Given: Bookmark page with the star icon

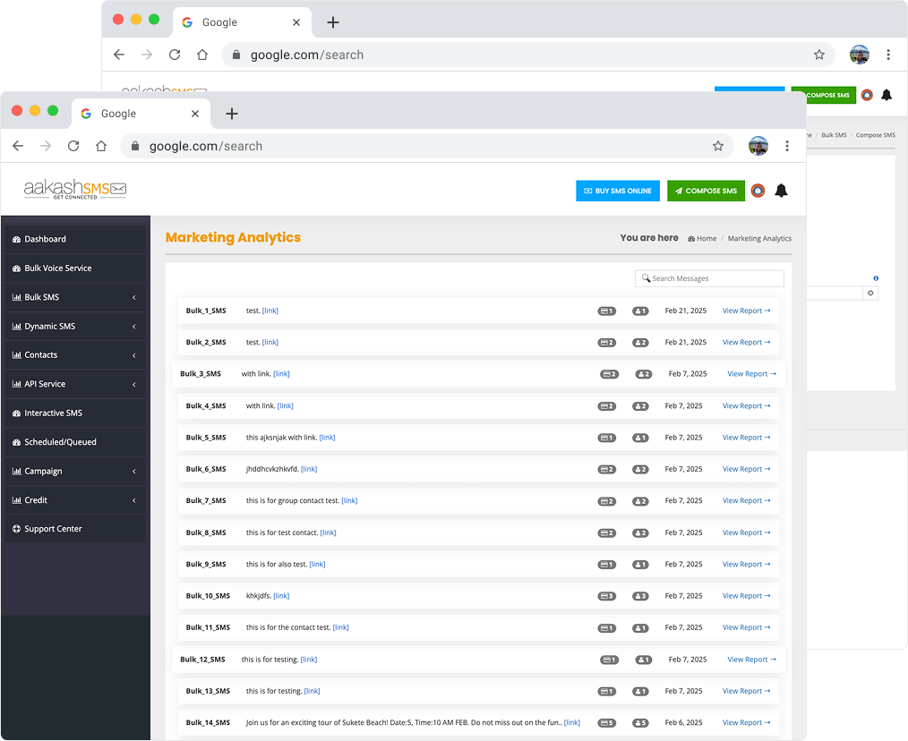Looking at the screenshot, I should tap(717, 146).
